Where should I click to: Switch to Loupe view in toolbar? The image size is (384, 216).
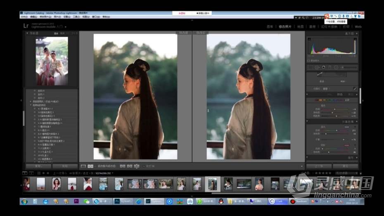click(x=83, y=166)
